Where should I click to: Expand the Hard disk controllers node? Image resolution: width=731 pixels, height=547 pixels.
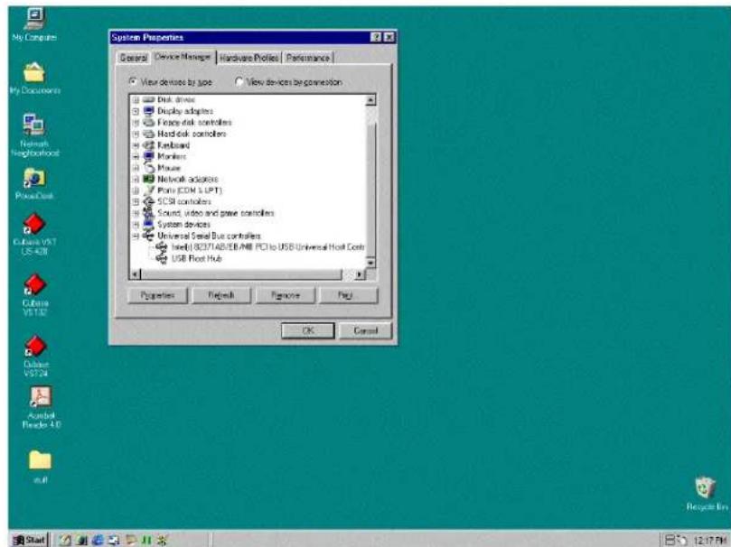point(136,134)
